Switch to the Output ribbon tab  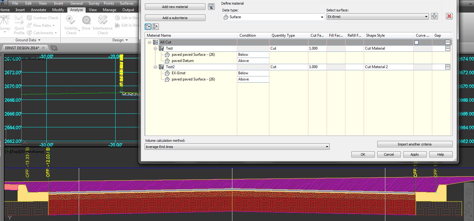[128, 10]
